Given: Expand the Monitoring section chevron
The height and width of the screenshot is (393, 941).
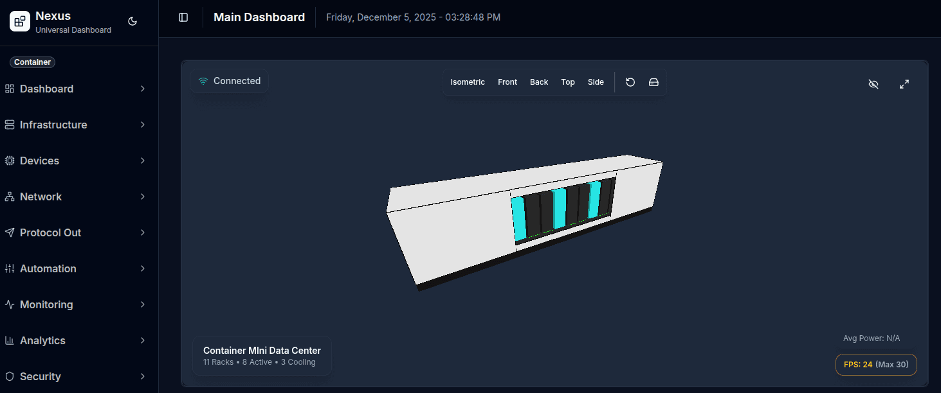Looking at the screenshot, I should click(143, 304).
